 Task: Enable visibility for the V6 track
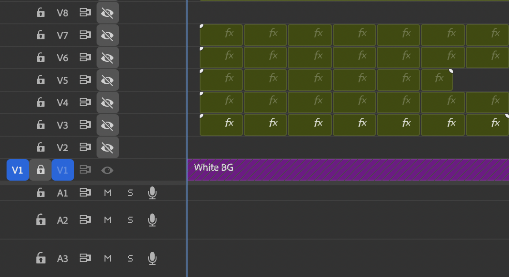pos(107,58)
